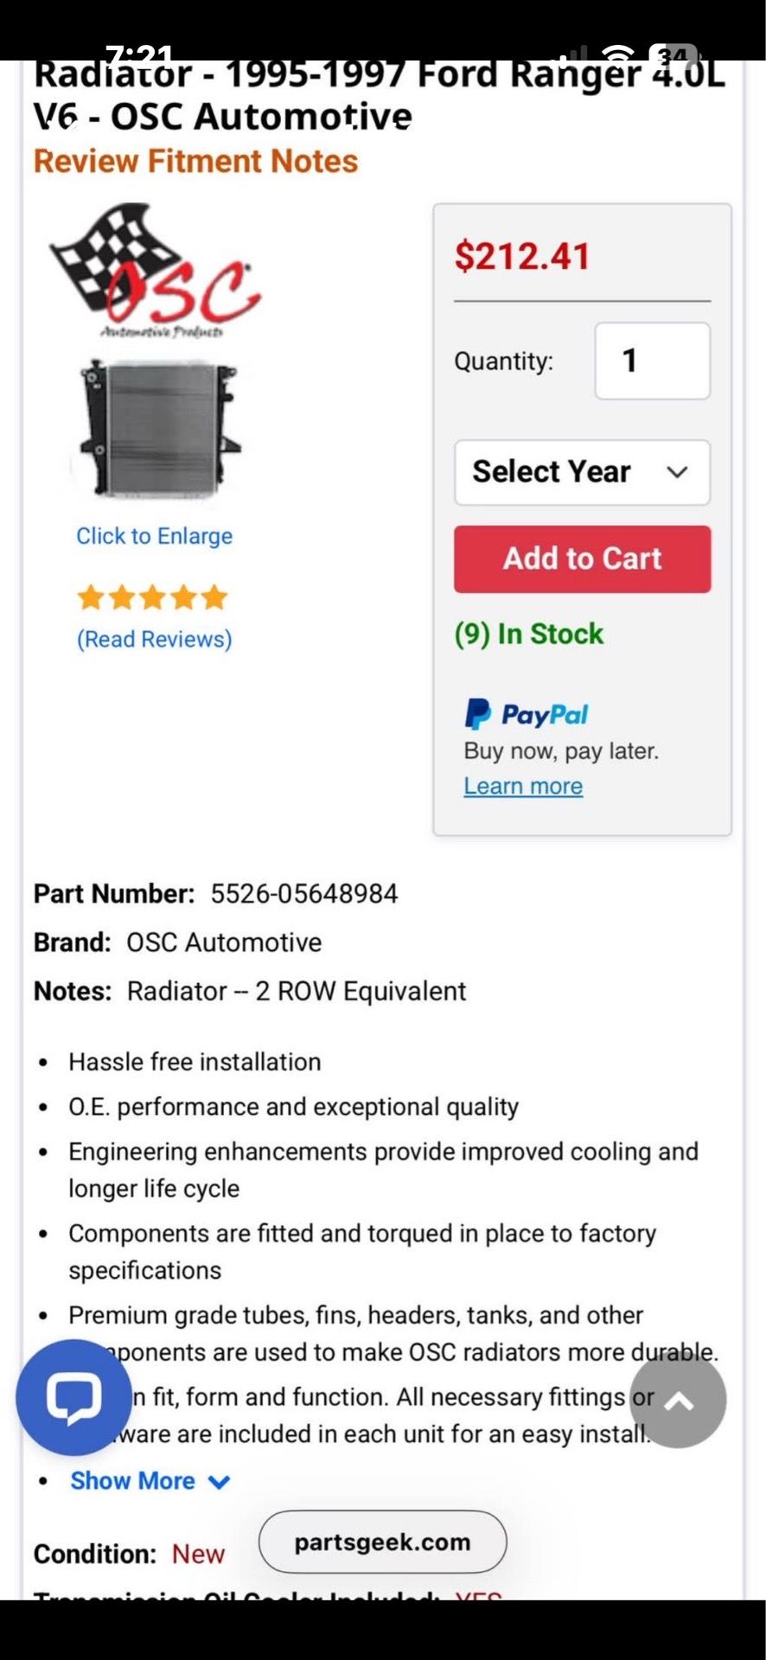Viewport: 766px width, 1660px height.
Task: Click the product title heading
Action: coord(379,95)
